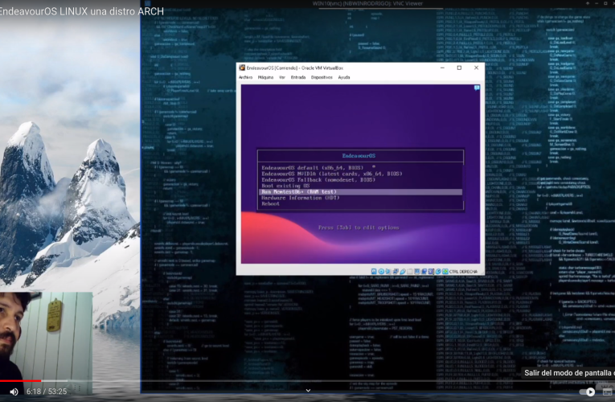This screenshot has height=402, width=615.
Task: Expand the down chevron below the video
Action: [308, 390]
